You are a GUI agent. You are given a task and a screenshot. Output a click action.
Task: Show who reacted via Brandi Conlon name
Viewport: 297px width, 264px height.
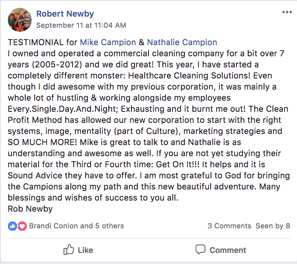(53, 226)
